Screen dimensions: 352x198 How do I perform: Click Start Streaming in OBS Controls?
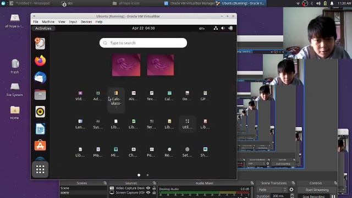[317, 190]
